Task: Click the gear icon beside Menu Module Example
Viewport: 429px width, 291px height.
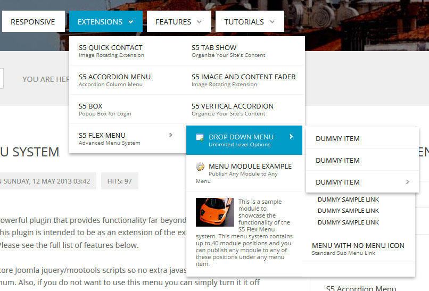Action: (200, 167)
